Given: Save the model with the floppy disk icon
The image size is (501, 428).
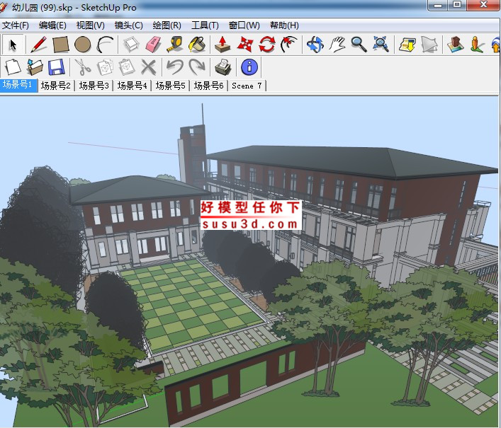Looking at the screenshot, I should click(57, 67).
